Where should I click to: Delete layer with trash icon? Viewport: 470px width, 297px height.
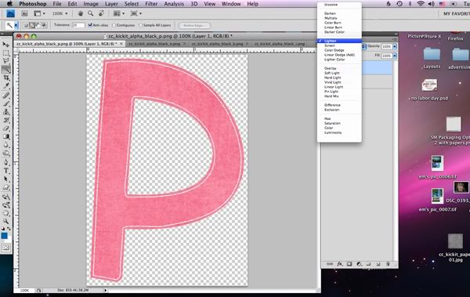[388, 264]
